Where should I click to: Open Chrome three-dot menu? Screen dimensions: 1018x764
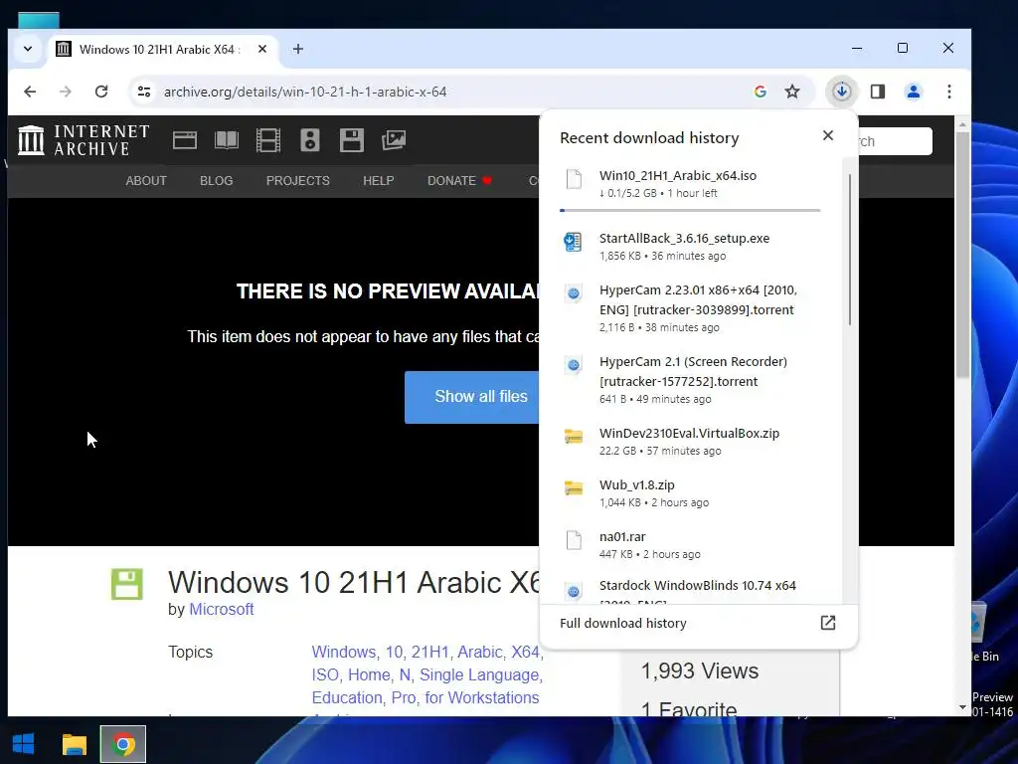coord(949,92)
